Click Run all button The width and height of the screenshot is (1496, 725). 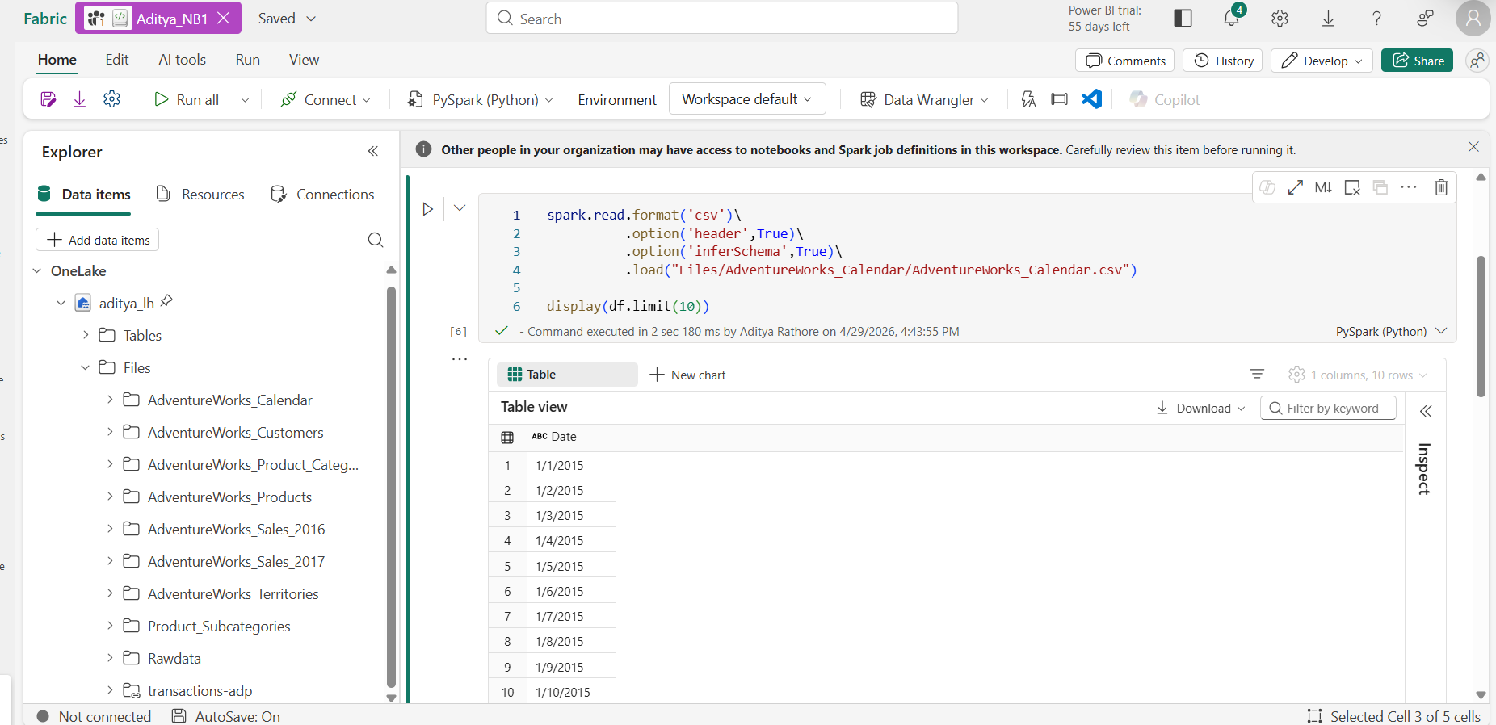[187, 99]
